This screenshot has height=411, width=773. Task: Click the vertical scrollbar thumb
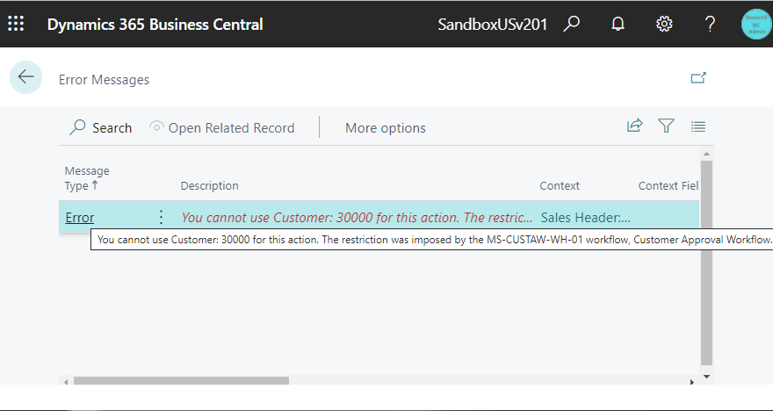[x=706, y=263]
